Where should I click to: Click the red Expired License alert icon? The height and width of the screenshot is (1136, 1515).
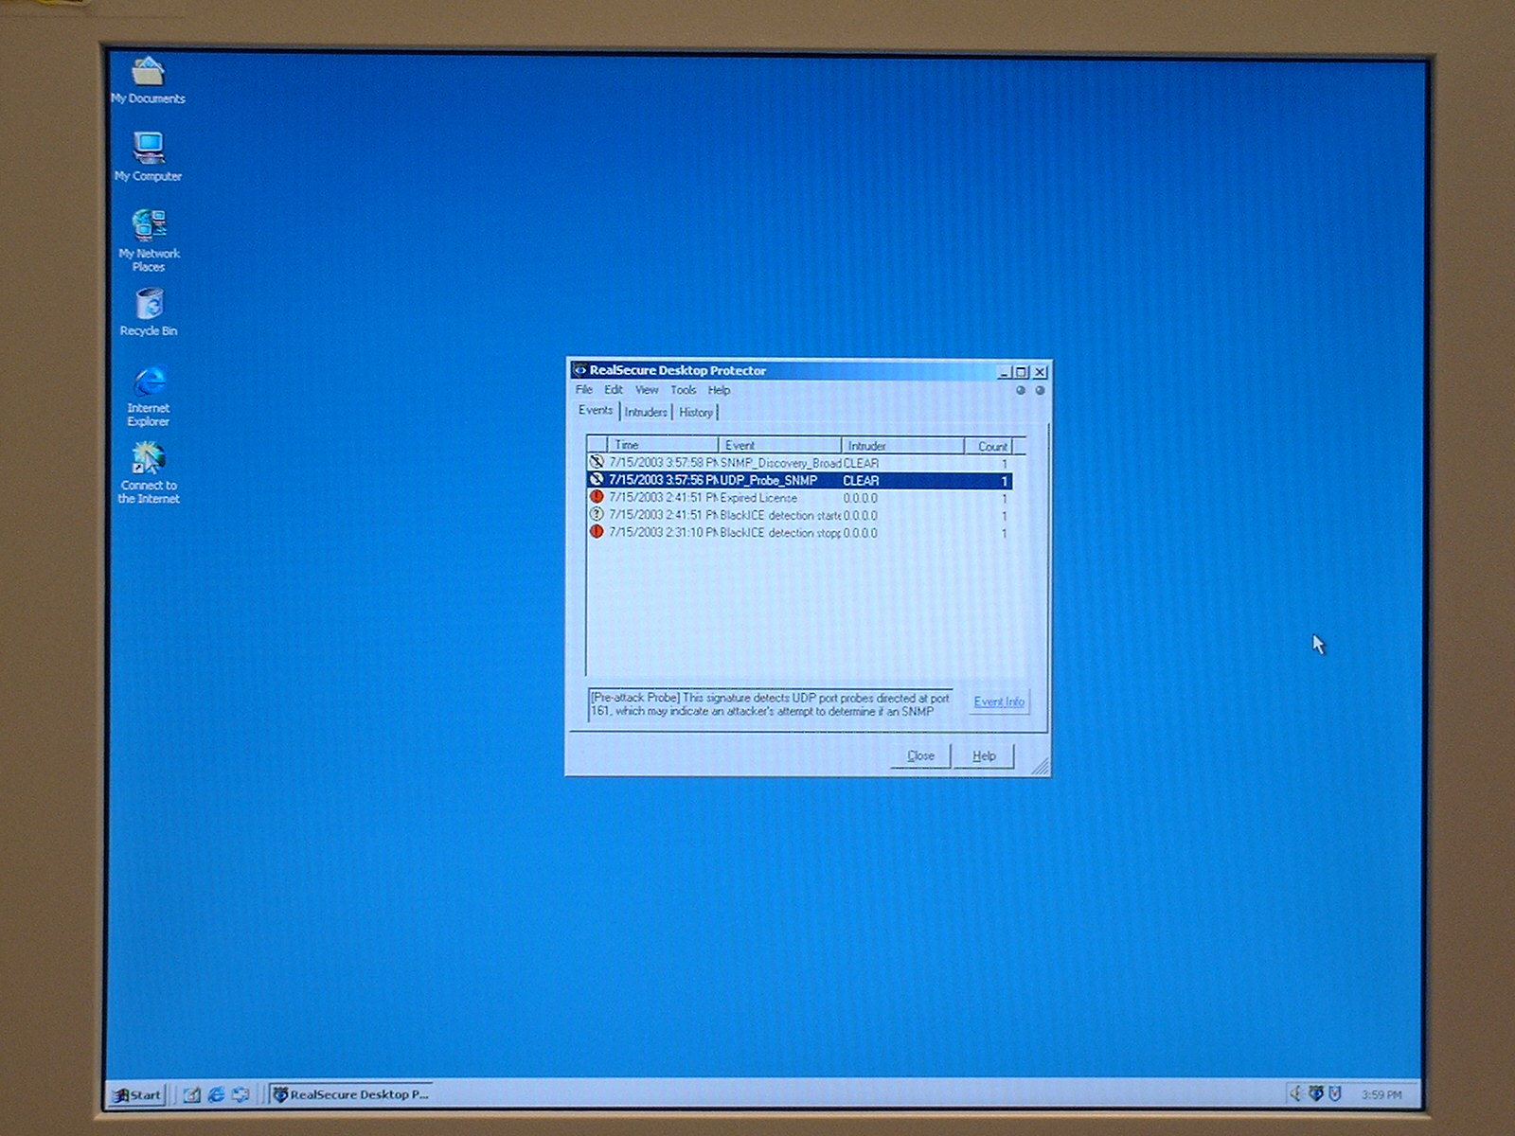pyautogui.click(x=597, y=497)
